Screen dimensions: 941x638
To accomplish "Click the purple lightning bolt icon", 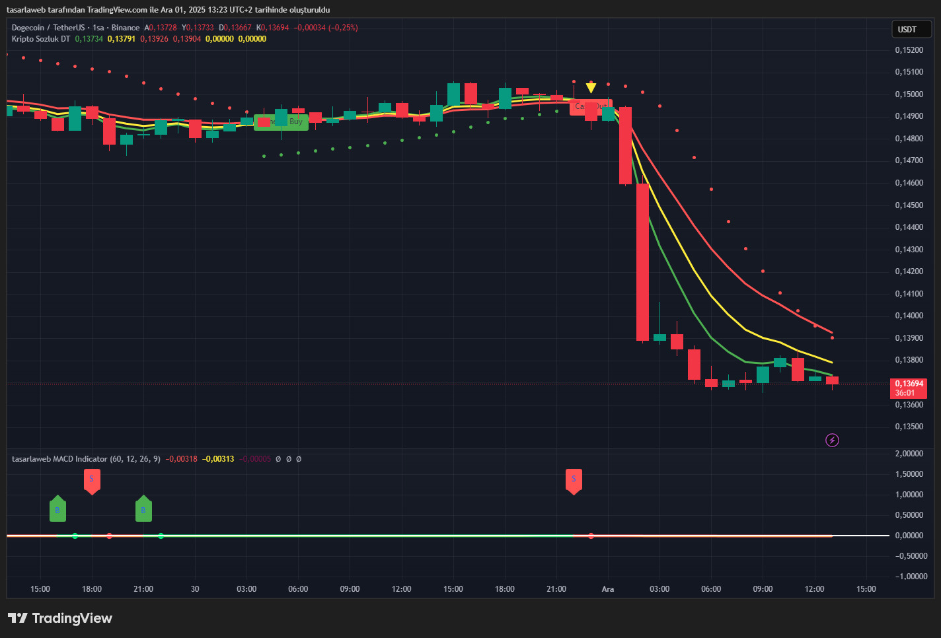I will pos(832,440).
